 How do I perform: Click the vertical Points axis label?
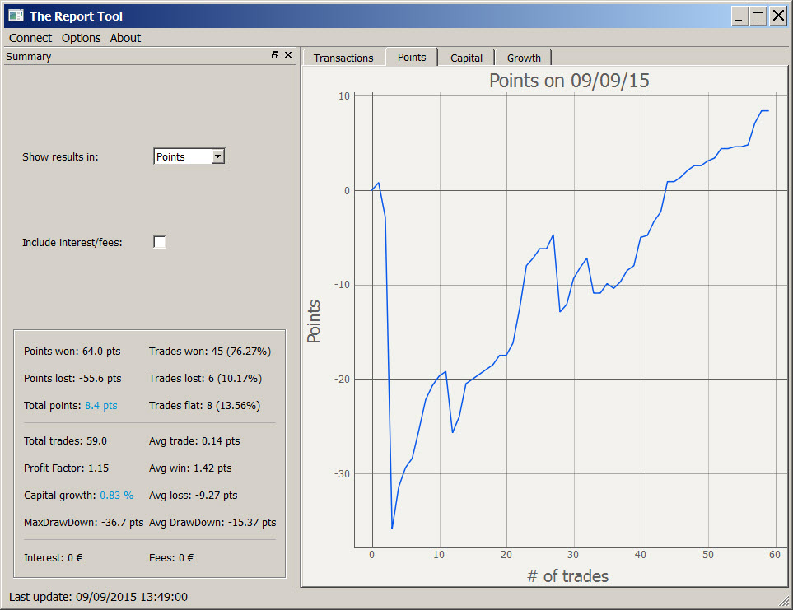[314, 322]
